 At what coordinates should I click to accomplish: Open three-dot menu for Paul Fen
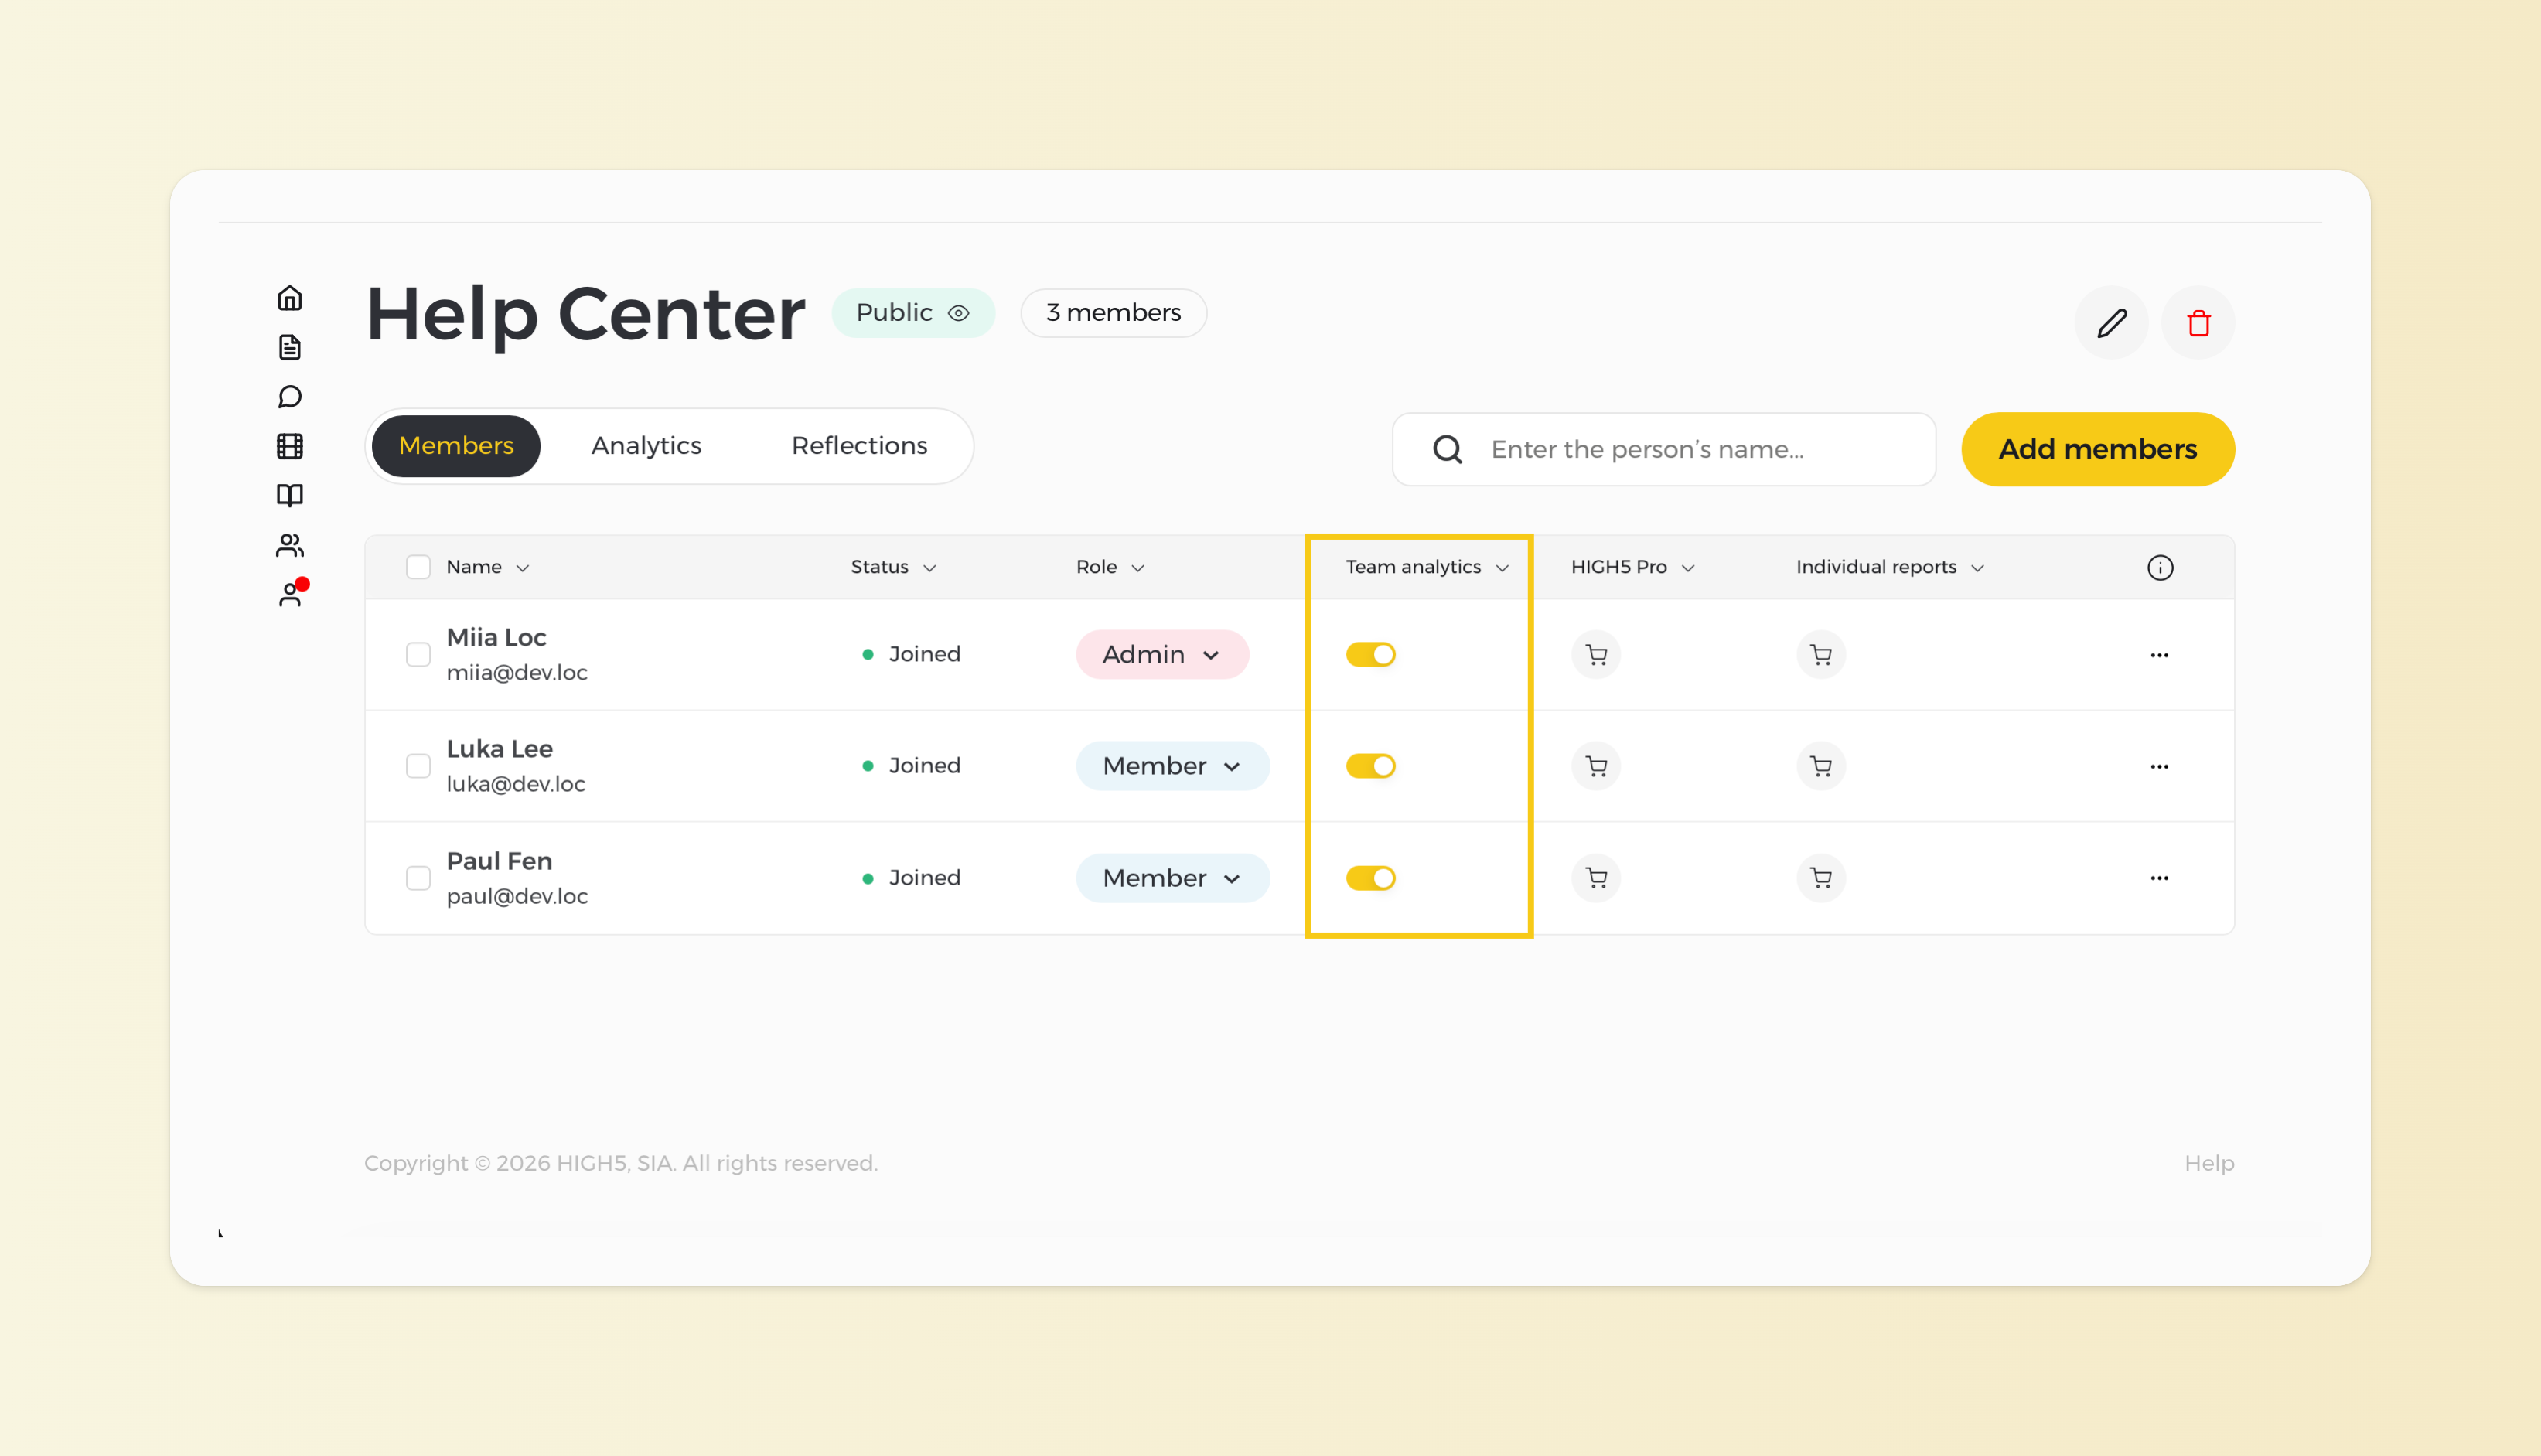point(2159,878)
